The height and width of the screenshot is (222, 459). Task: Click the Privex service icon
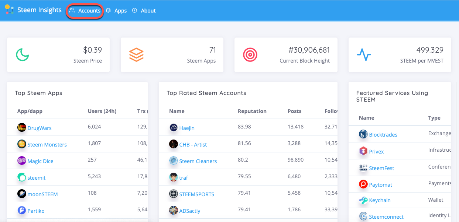pyautogui.click(x=363, y=151)
